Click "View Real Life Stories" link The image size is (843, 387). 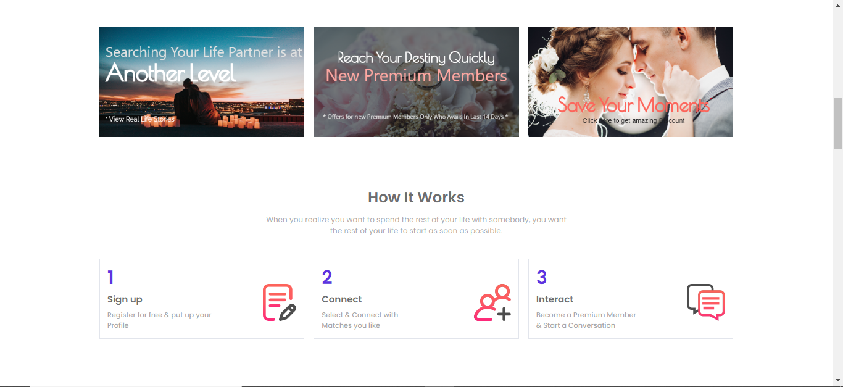pyautogui.click(x=141, y=119)
